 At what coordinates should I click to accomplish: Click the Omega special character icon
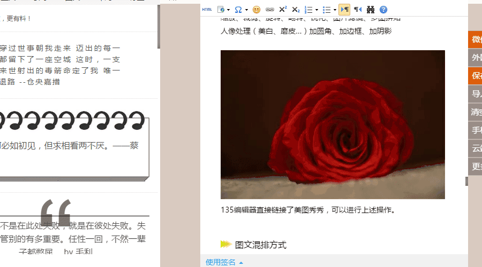click(x=238, y=10)
